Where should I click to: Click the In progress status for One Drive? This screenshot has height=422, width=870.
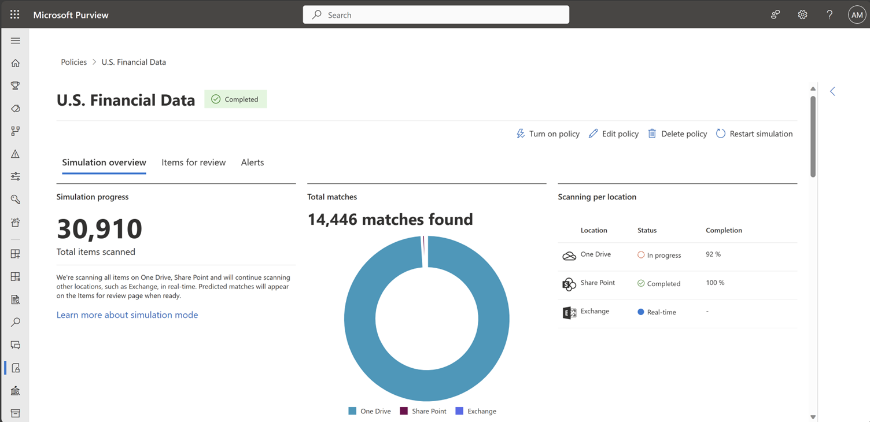(659, 255)
